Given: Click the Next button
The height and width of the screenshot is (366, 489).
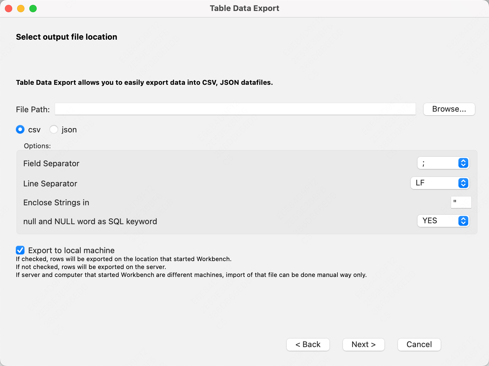Looking at the screenshot, I should (363, 344).
